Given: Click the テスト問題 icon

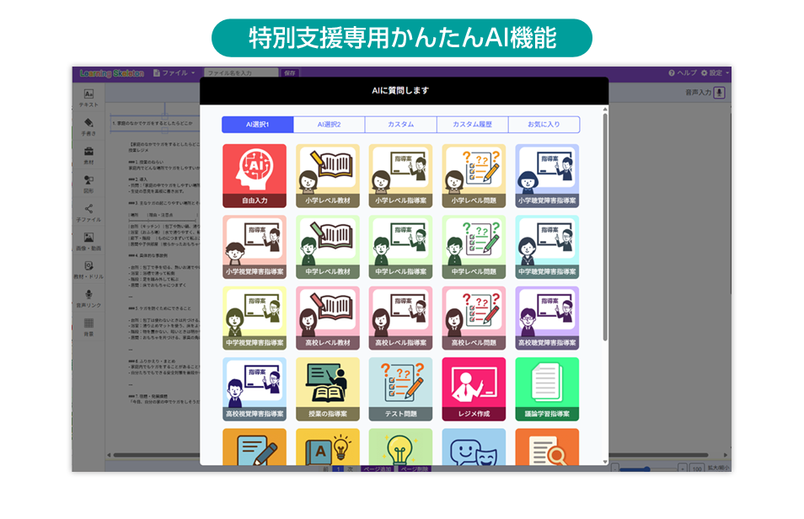Looking at the screenshot, I should [x=400, y=388].
